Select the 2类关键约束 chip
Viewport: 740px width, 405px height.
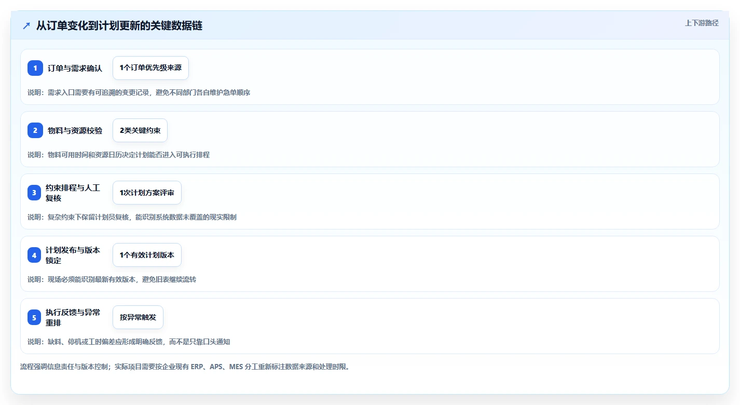[140, 130]
